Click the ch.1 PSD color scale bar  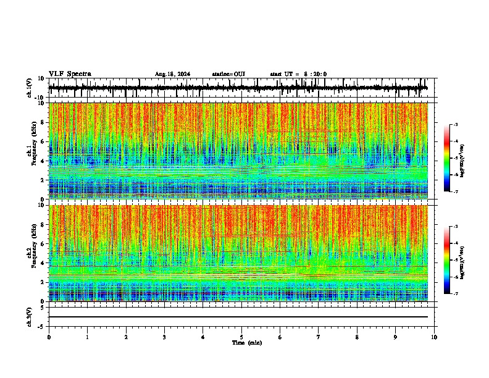tap(447, 158)
